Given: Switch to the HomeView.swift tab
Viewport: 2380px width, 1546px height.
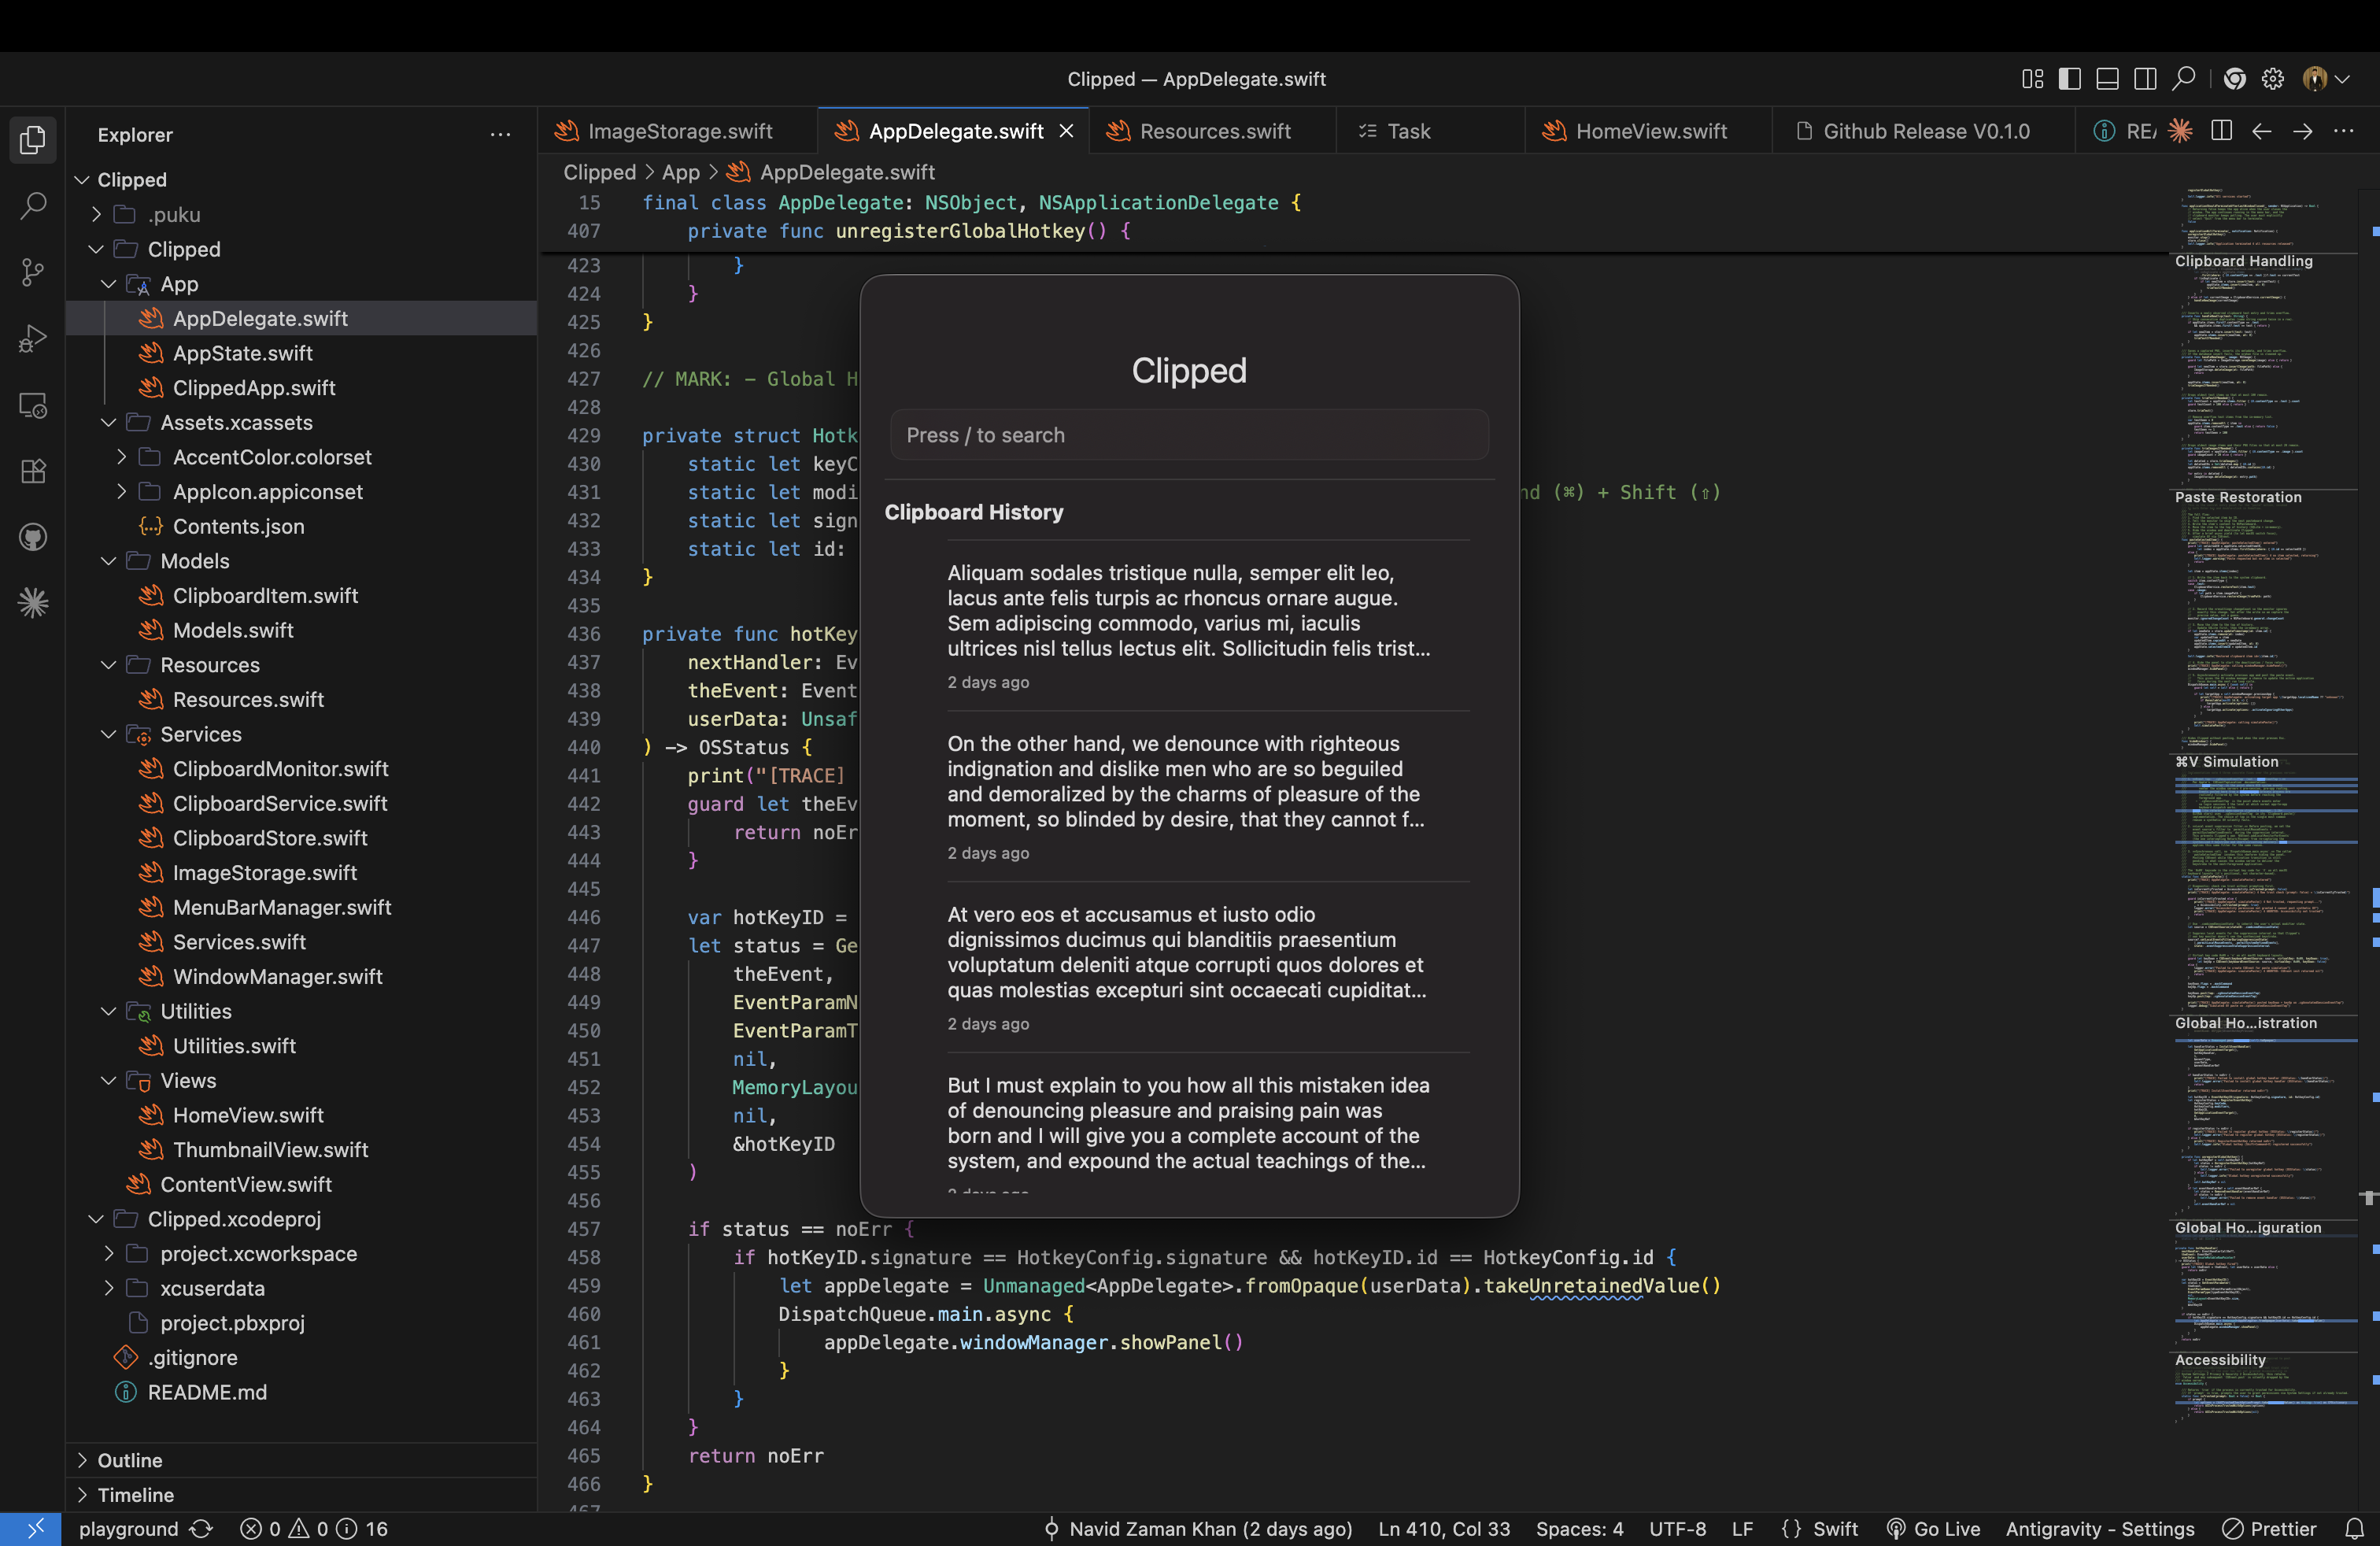Looking at the screenshot, I should (1650, 131).
